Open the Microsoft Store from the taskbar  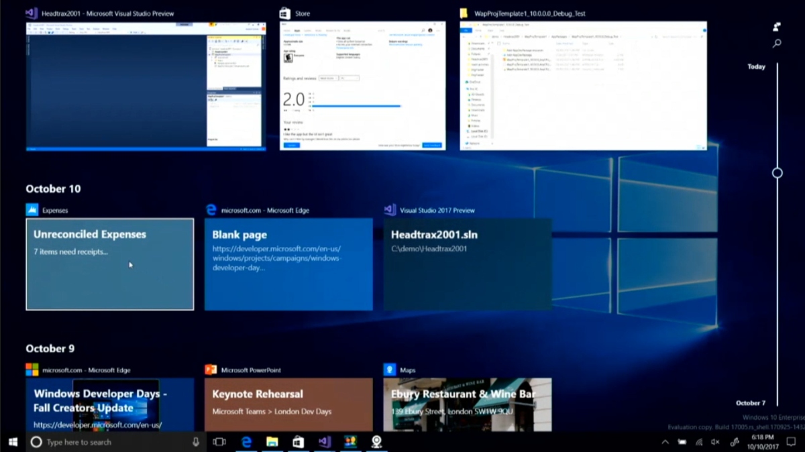pos(298,442)
